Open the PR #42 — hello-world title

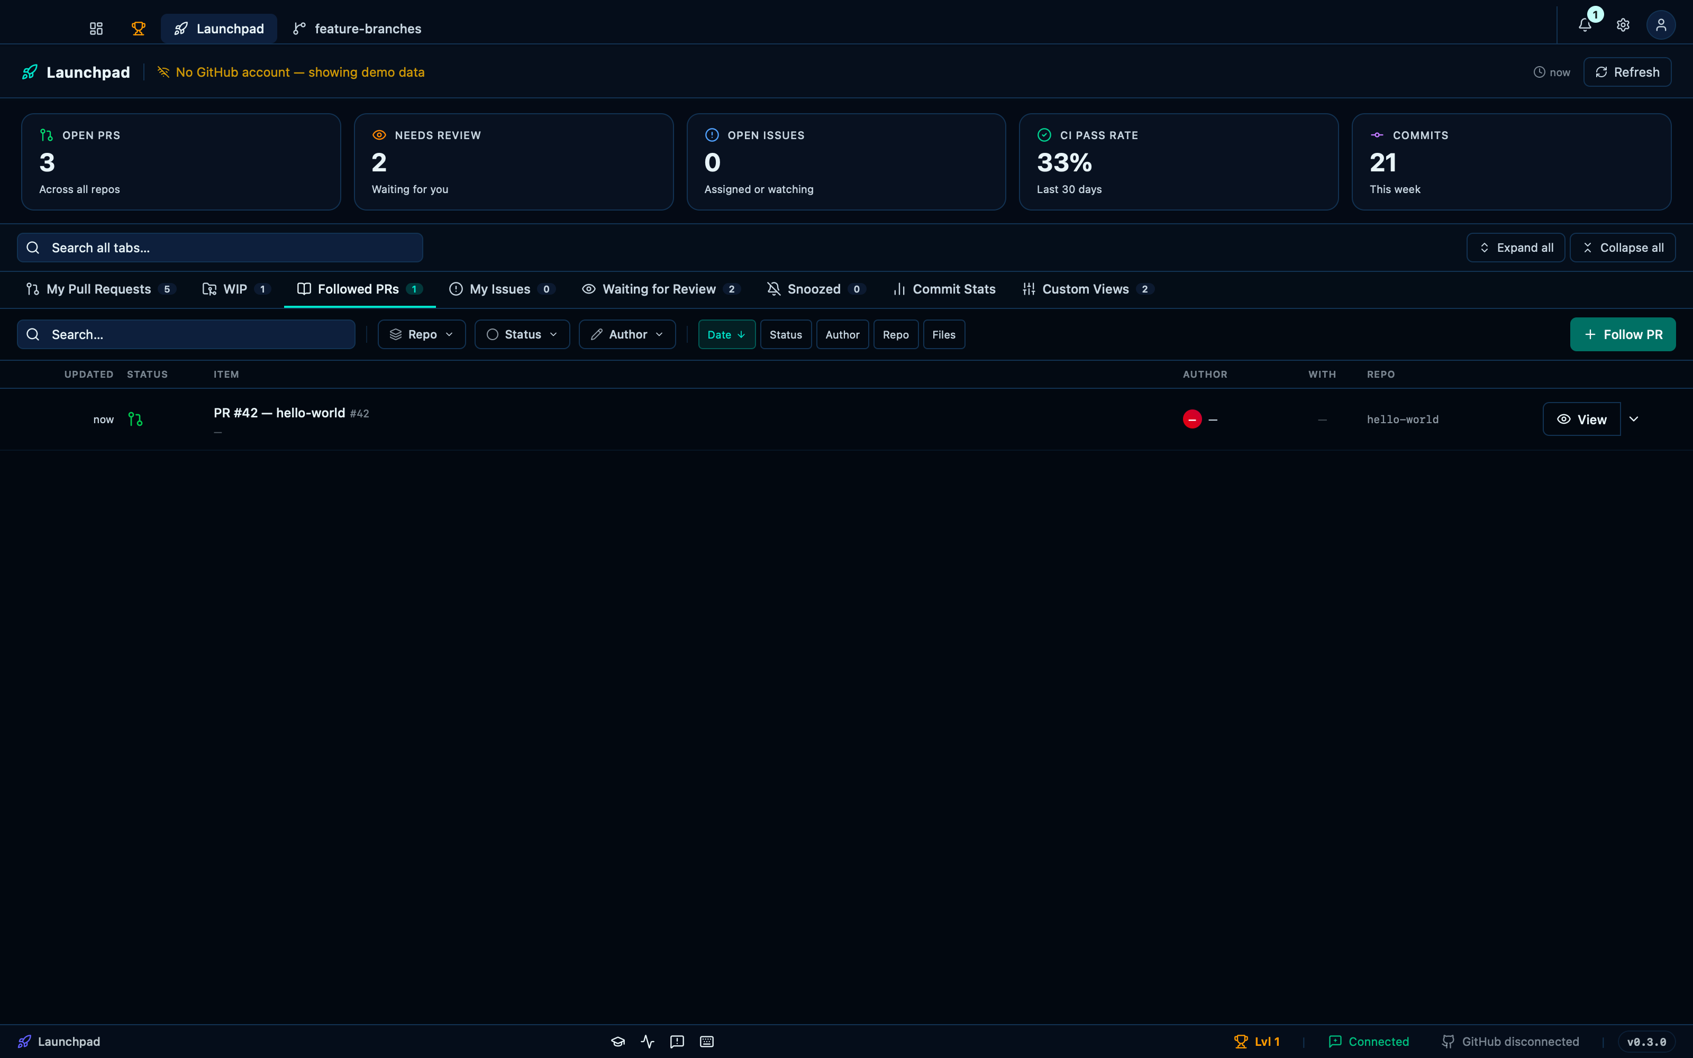click(279, 413)
